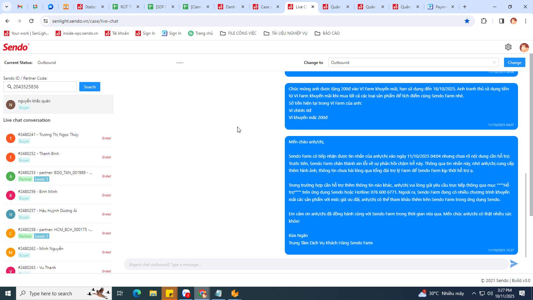Click the Change status button
The height and width of the screenshot is (300, 533).
pyautogui.click(x=514, y=63)
